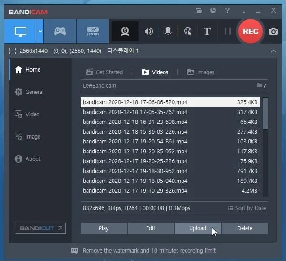This screenshot has width=286, height=261.
Task: Collapse the panel with the chevron up arrow
Action: [x=273, y=51]
